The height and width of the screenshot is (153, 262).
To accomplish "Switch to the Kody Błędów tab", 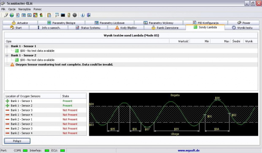I will click(x=126, y=28).
